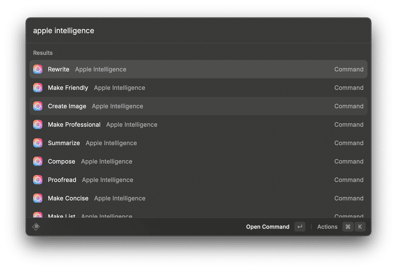Click the icon beside Make Professional
Screen dimensions: 397x270
38,125
